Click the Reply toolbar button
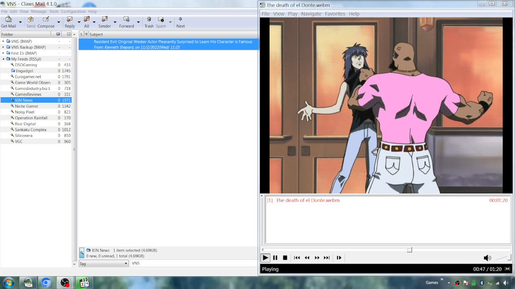 (70, 22)
